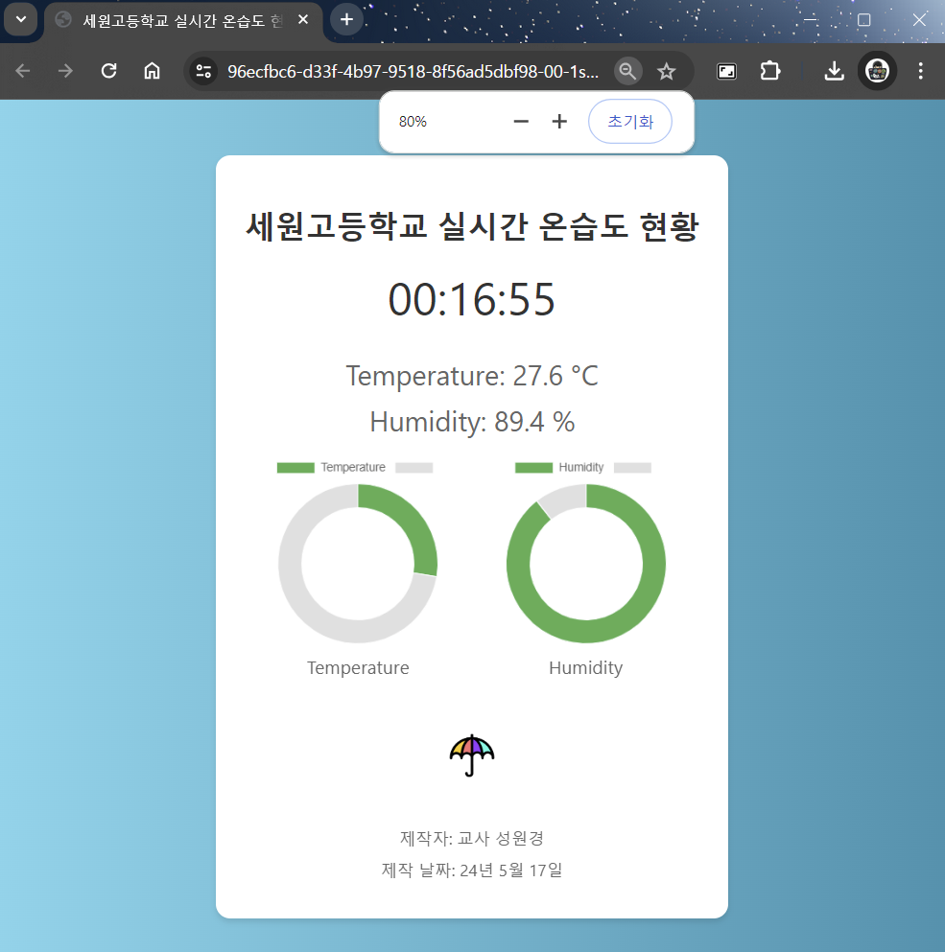Click the Temperature: 27.6 °C reading
Screen dimensions: 945x952
coord(472,376)
